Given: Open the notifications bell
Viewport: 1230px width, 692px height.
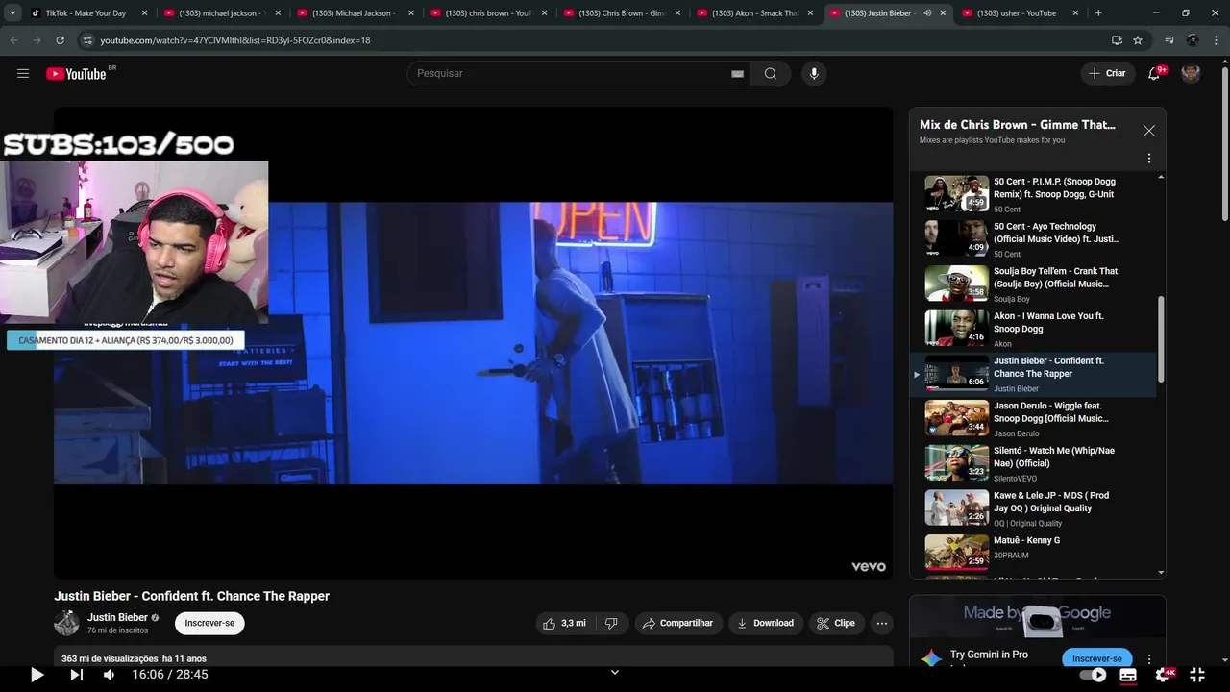Looking at the screenshot, I should click(x=1155, y=73).
